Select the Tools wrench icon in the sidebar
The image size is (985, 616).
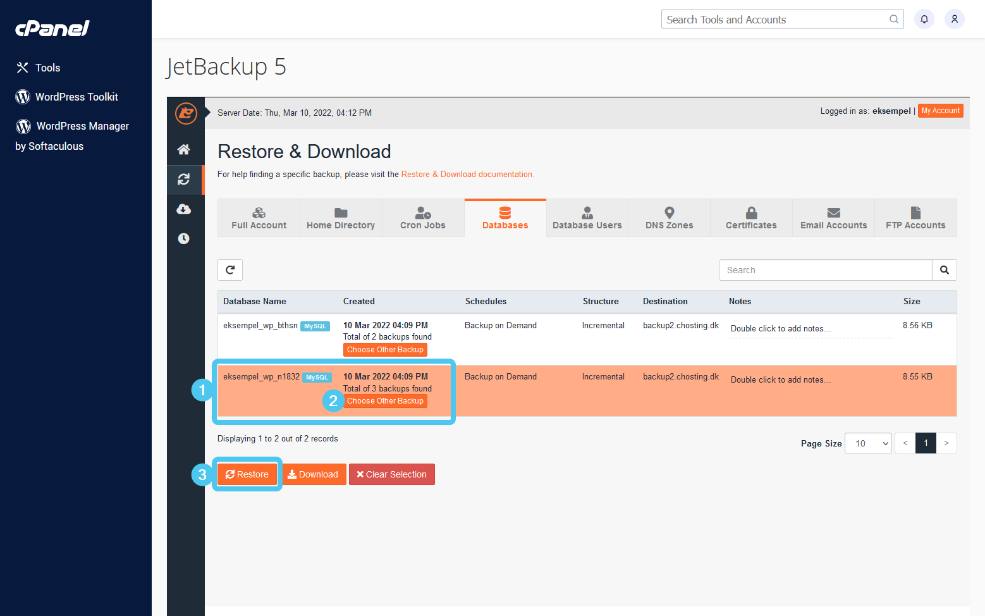click(23, 67)
